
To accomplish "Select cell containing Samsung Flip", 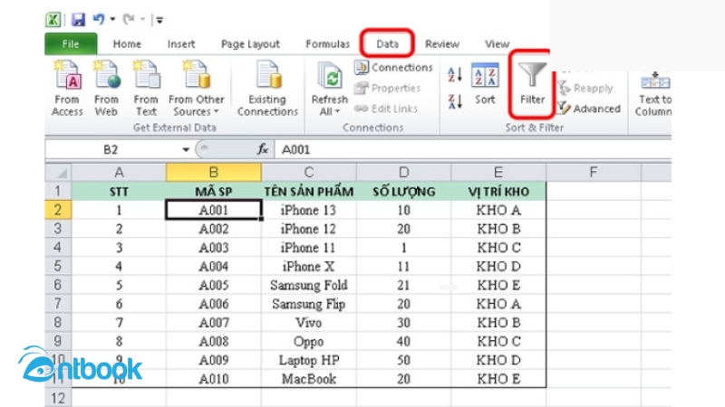I will click(x=309, y=304).
